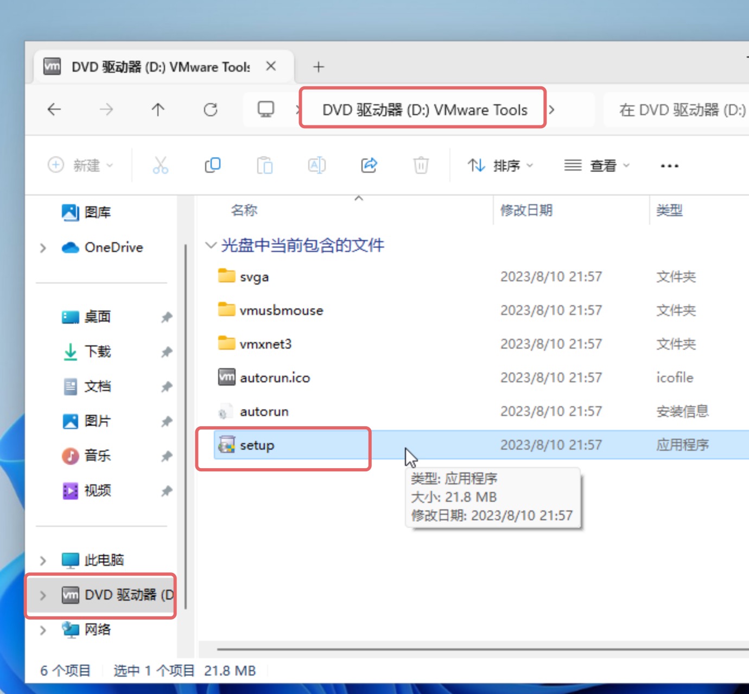Click the Rename icon in toolbar
The image size is (749, 694).
[x=317, y=165]
